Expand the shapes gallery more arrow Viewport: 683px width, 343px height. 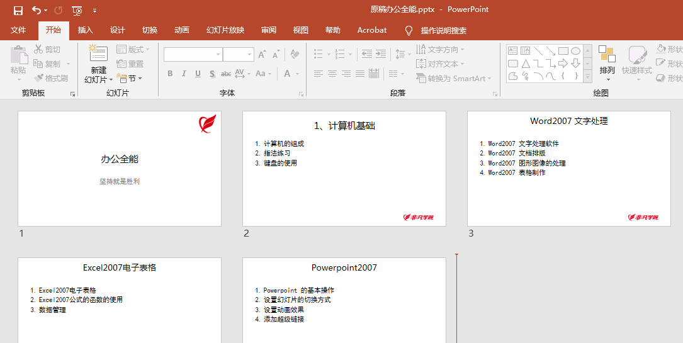coord(587,77)
